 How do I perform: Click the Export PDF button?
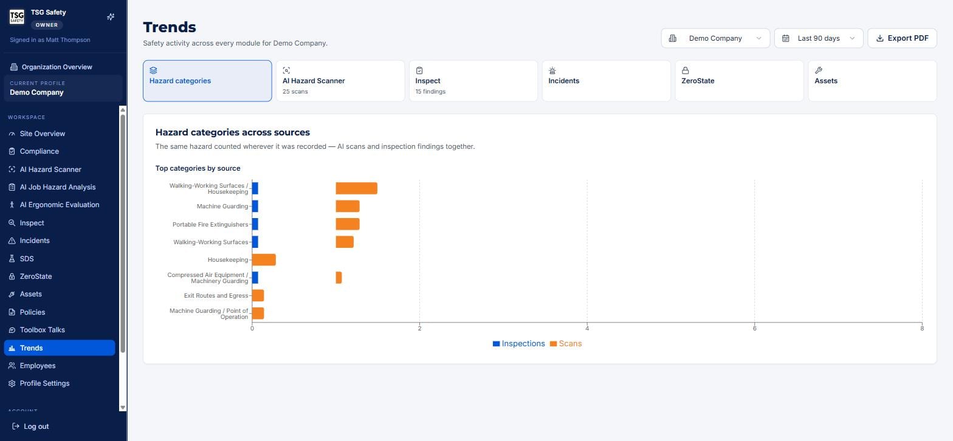[902, 38]
